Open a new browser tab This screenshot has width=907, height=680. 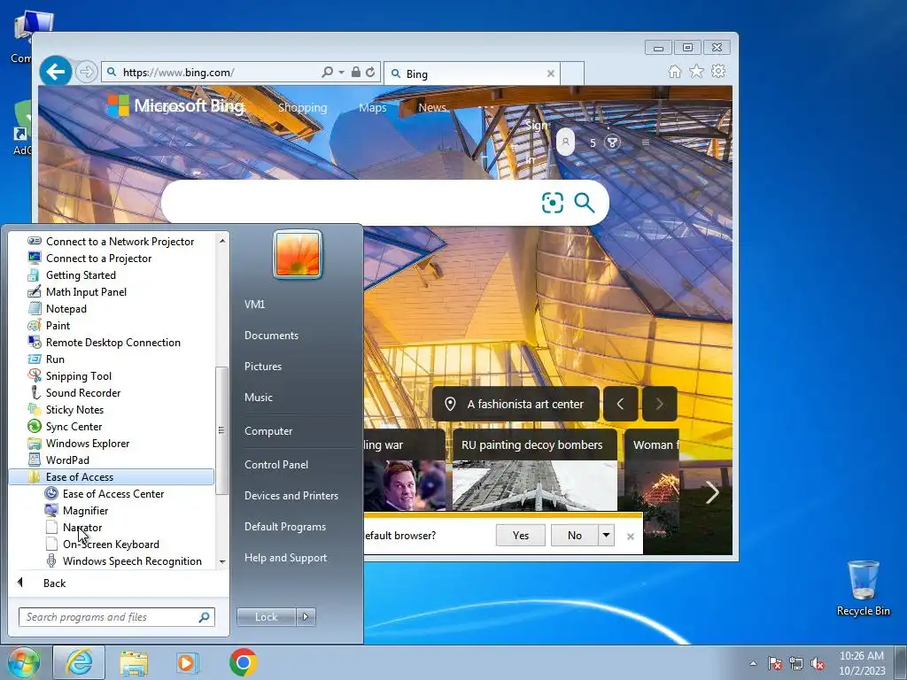click(572, 73)
